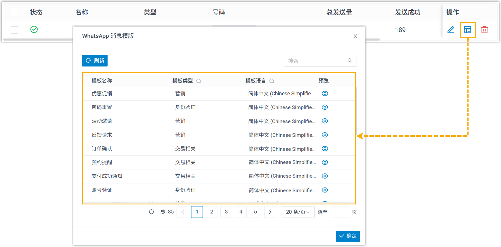Screen dimensions: 501x247
Task: Go to page 5 of templates
Action: (255, 212)
